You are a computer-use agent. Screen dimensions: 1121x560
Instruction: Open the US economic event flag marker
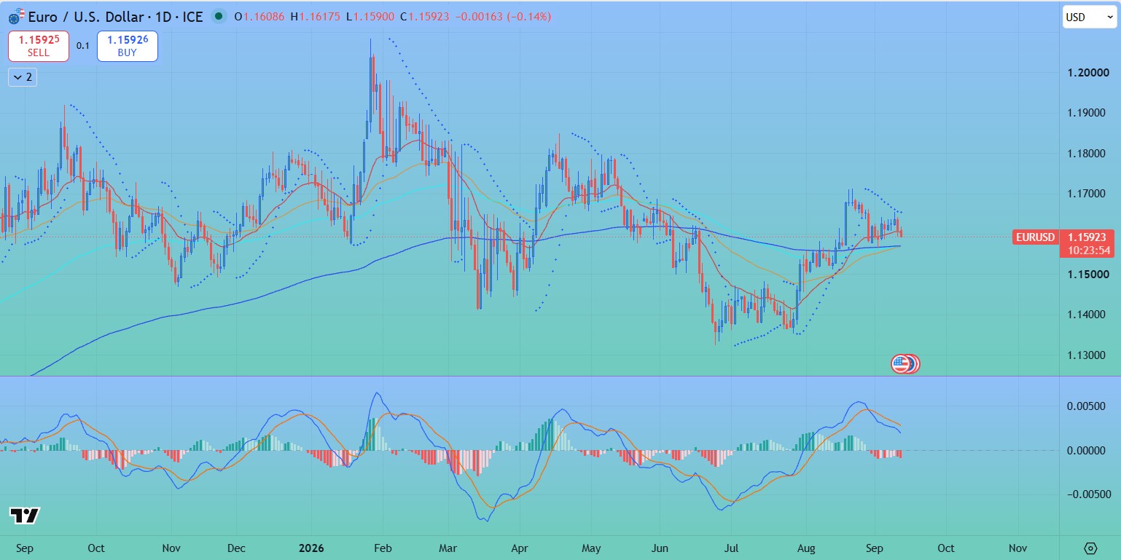904,363
